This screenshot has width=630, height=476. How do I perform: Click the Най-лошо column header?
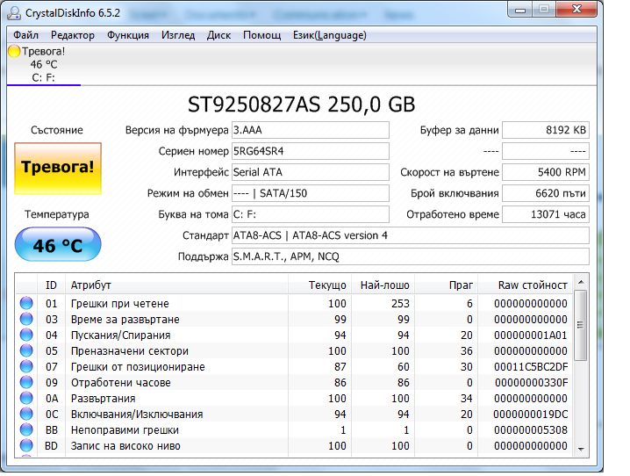383,285
